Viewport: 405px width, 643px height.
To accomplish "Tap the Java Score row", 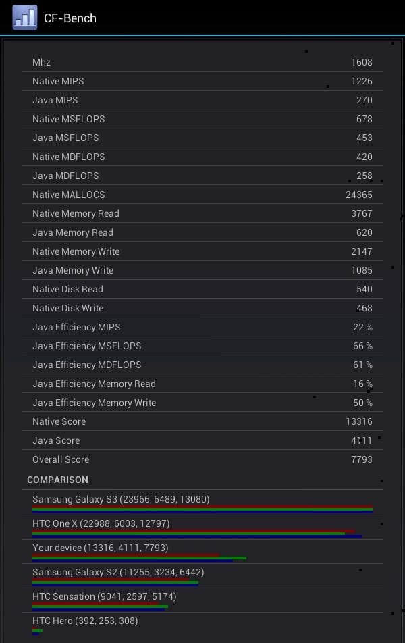I will 202,440.
